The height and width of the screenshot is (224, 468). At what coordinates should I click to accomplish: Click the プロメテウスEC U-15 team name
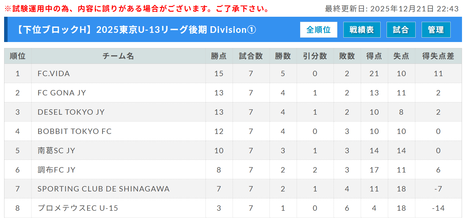(78, 208)
